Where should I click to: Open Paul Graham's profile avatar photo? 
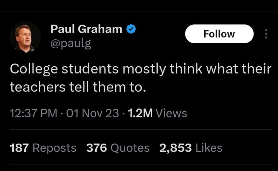tap(25, 37)
